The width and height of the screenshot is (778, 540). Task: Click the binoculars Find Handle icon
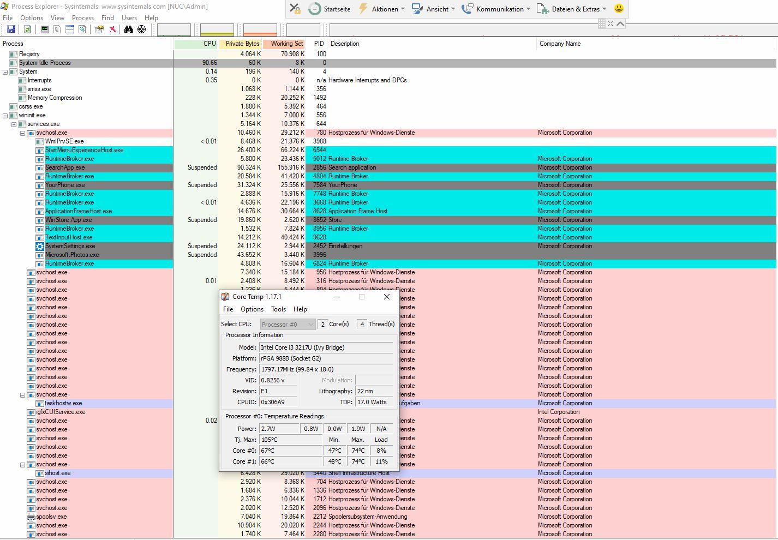(128, 29)
